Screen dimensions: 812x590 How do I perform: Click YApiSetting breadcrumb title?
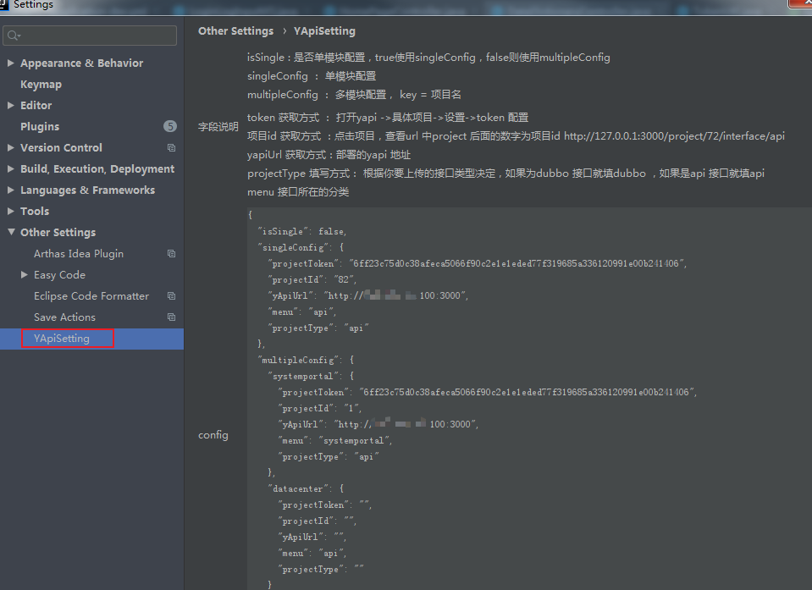click(x=324, y=31)
